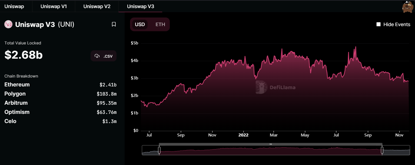Click the Polygon chain row label
415x165 pixels.
15,94
